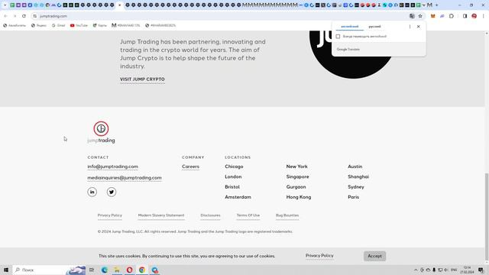Open the Maps bookmark
The image size is (489, 275).
click(x=100, y=25)
